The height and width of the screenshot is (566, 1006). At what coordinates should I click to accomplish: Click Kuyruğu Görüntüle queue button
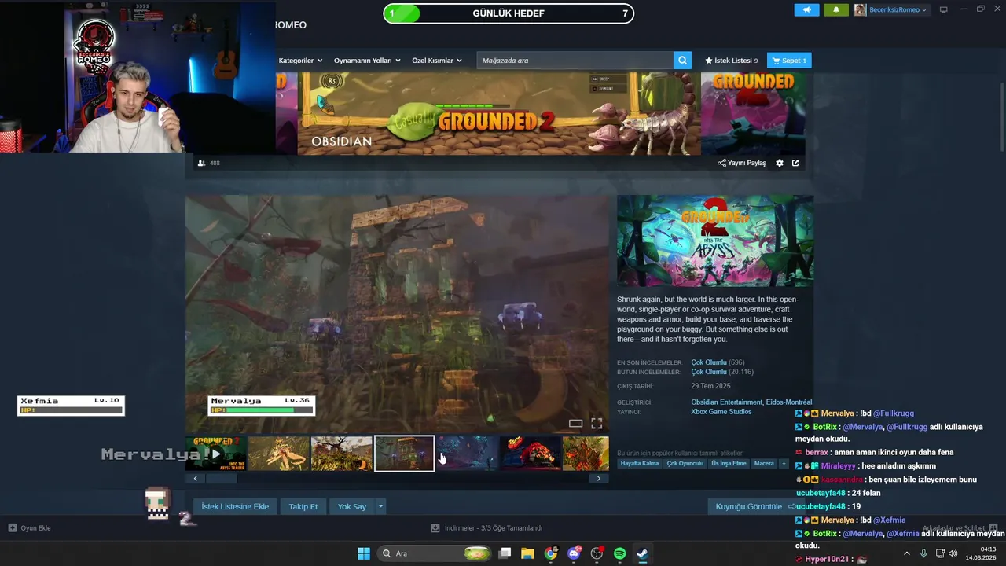tap(754, 506)
